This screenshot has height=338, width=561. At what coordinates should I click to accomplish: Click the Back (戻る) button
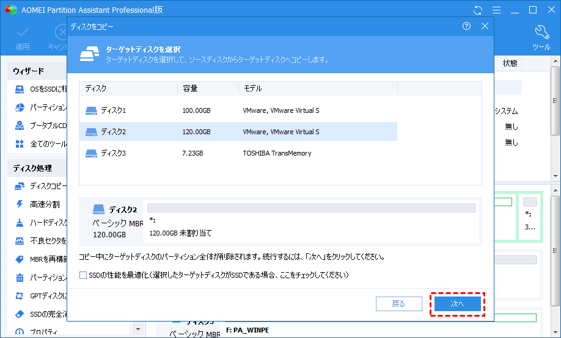398,304
